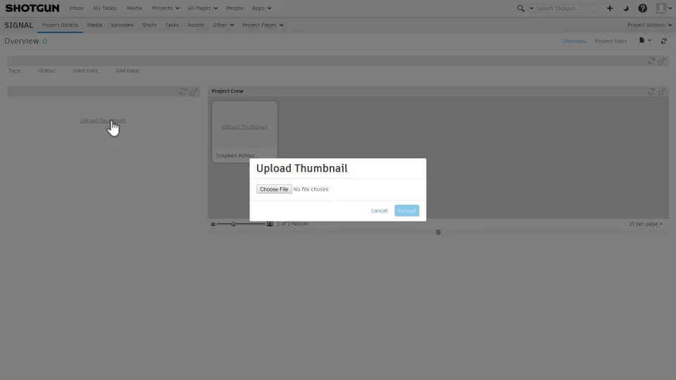Image resolution: width=676 pixels, height=380 pixels.
Task: Open the People page
Action: 234,8
